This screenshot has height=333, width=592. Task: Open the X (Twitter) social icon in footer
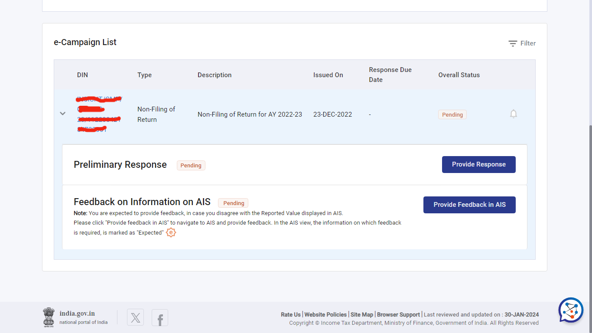(135, 318)
